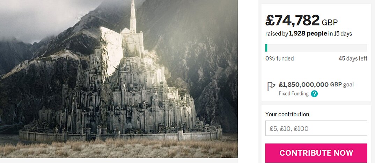Click the GBP label beside raised amount
This screenshot has width=375, height=163.
tap(330, 22)
